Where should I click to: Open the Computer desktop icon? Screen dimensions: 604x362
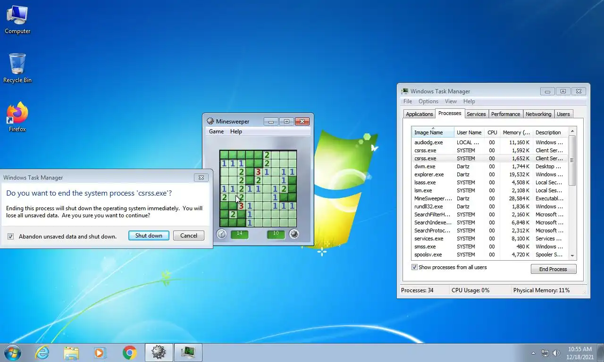click(17, 20)
